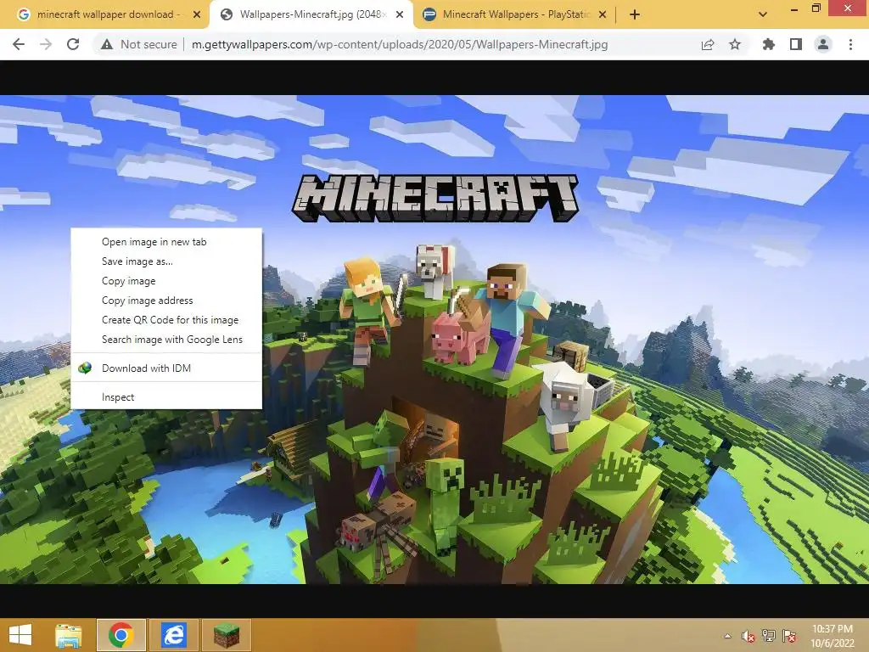Image resolution: width=869 pixels, height=652 pixels.
Task: Open the Chrome profile avatar
Action: click(823, 44)
